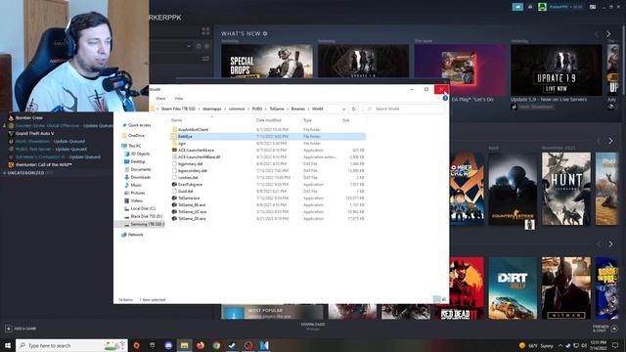Sort files by the Type column

[307, 120]
